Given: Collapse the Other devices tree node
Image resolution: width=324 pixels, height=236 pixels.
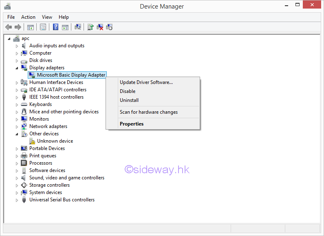Looking at the screenshot, I should [x=17, y=134].
